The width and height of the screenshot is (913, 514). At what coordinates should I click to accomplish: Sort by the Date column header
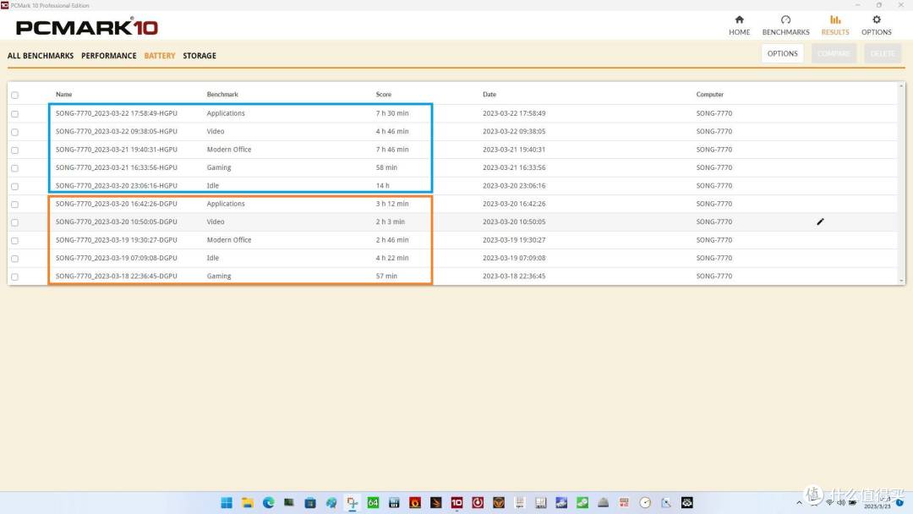(489, 95)
